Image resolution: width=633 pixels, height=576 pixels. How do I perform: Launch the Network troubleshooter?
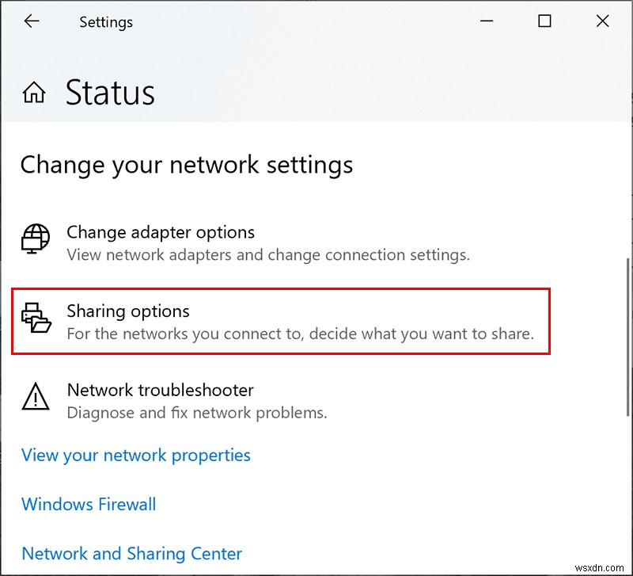coord(161,391)
